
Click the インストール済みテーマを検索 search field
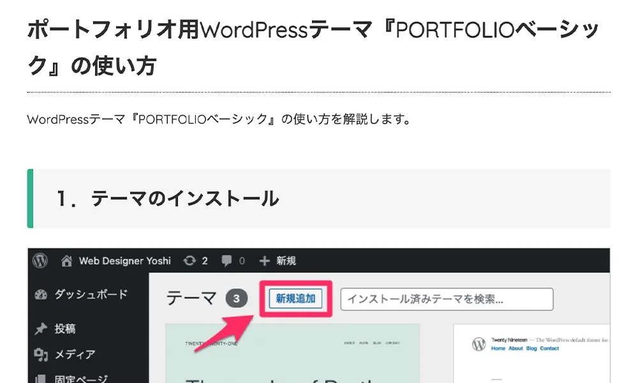coord(447,299)
